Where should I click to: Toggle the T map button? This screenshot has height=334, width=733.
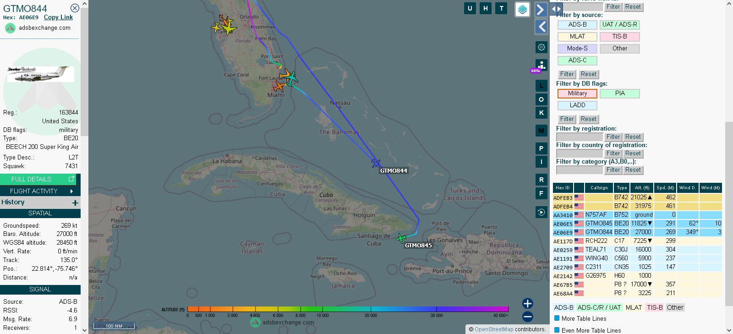pyautogui.click(x=501, y=8)
